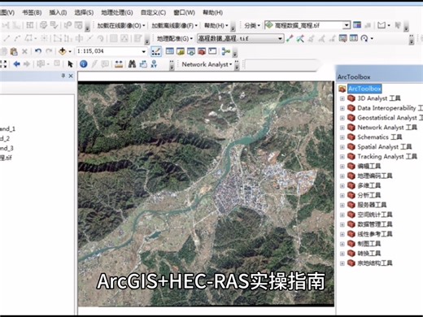Image resolution: width=423 pixels, height=317 pixels.
Task: Undo the last action
Action: pos(38,51)
